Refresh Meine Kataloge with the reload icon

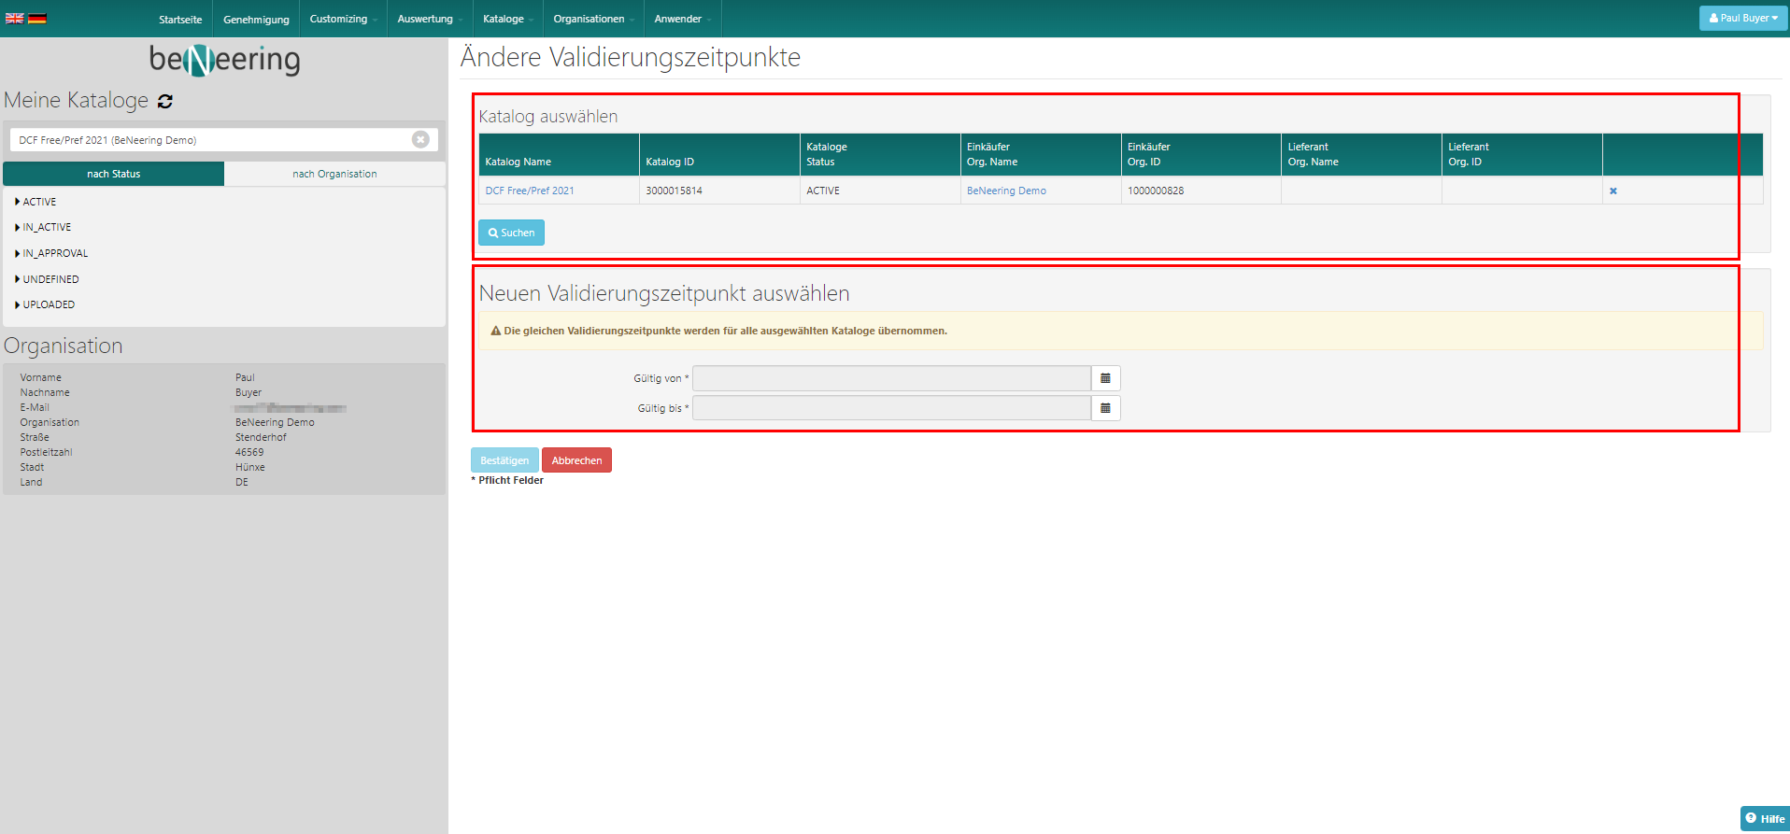[x=165, y=101]
